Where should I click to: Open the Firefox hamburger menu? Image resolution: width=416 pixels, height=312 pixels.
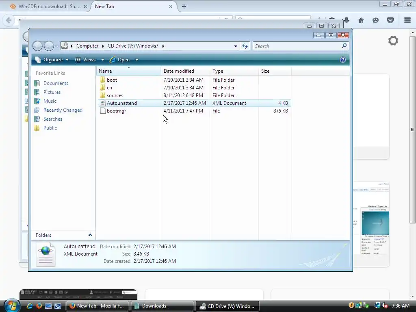pos(407,20)
